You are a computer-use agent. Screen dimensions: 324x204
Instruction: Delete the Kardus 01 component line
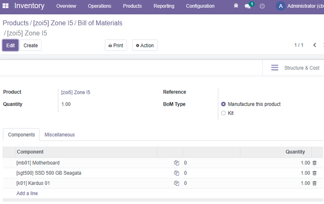coord(314,183)
